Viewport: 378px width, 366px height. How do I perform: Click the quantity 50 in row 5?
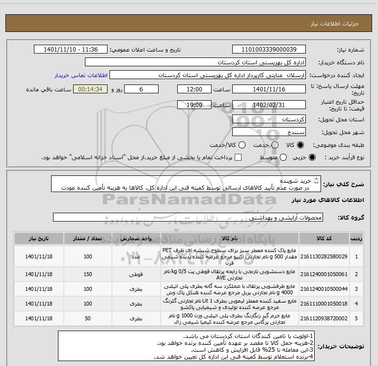88,318
